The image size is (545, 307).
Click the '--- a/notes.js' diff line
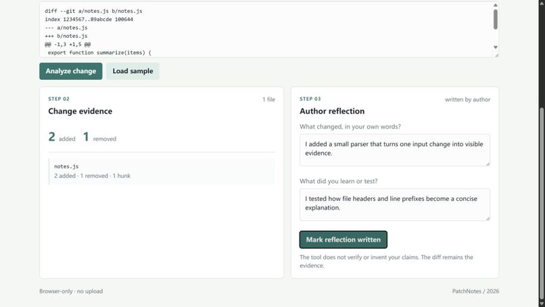pos(66,28)
